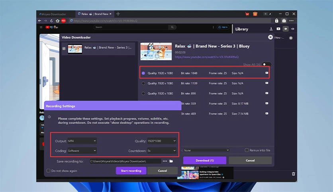Check the Do not show again box
The image size is (333, 192).
pos(49,171)
